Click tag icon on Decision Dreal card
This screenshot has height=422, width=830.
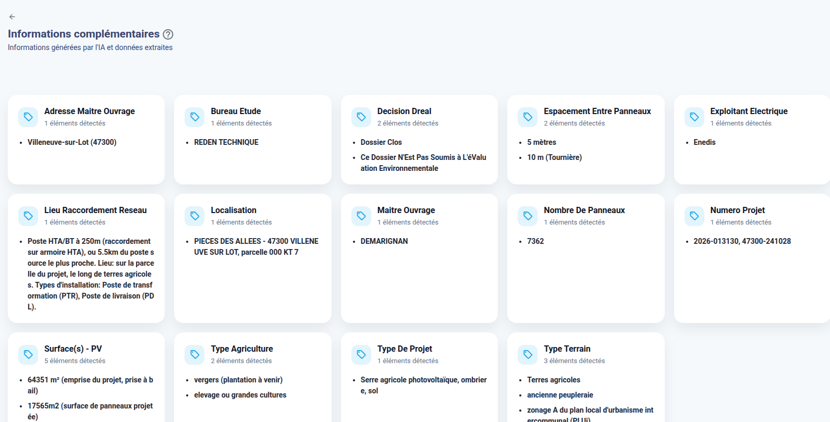[x=361, y=117]
